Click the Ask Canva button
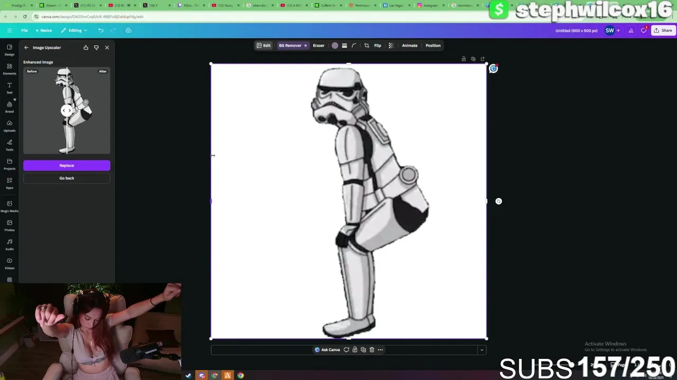 click(x=327, y=350)
